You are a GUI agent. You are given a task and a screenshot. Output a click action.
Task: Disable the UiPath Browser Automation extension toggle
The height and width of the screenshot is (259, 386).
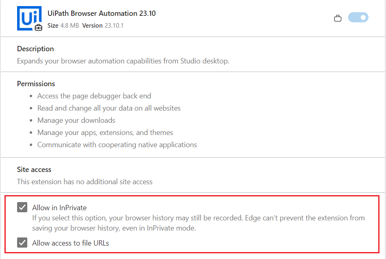358,17
